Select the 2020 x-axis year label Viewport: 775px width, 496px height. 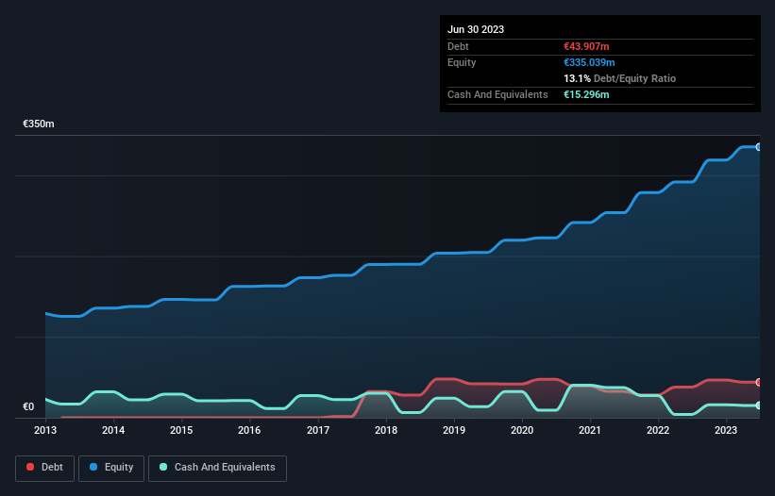tap(521, 431)
